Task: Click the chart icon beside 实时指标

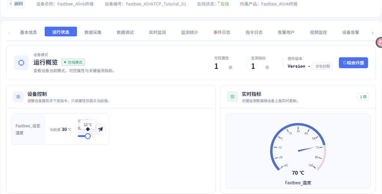Action: [x=232, y=97]
